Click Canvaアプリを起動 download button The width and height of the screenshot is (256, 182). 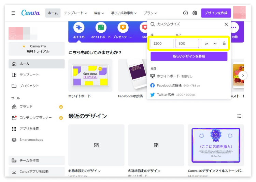37,171
